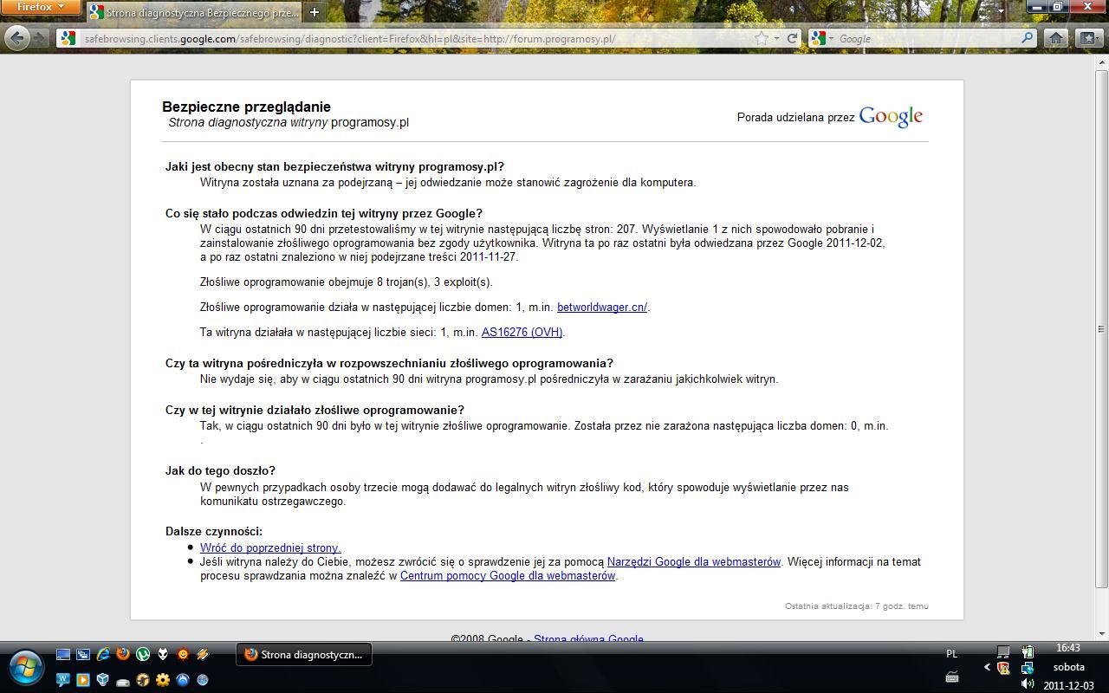Launch the white alien head application icon
This screenshot has width=1109, height=693.
point(162,654)
